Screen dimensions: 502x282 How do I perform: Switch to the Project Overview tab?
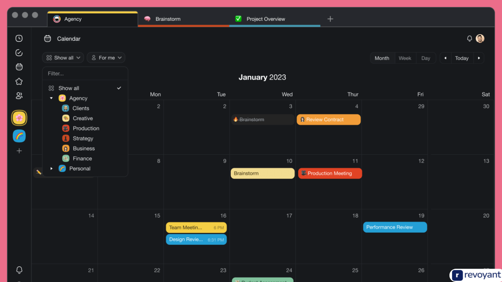266,19
